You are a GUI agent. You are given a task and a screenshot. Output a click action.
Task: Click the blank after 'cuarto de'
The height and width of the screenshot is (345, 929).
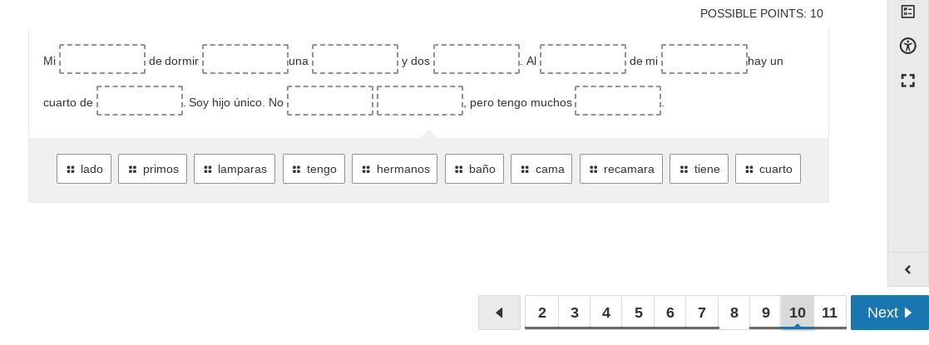pos(140,101)
